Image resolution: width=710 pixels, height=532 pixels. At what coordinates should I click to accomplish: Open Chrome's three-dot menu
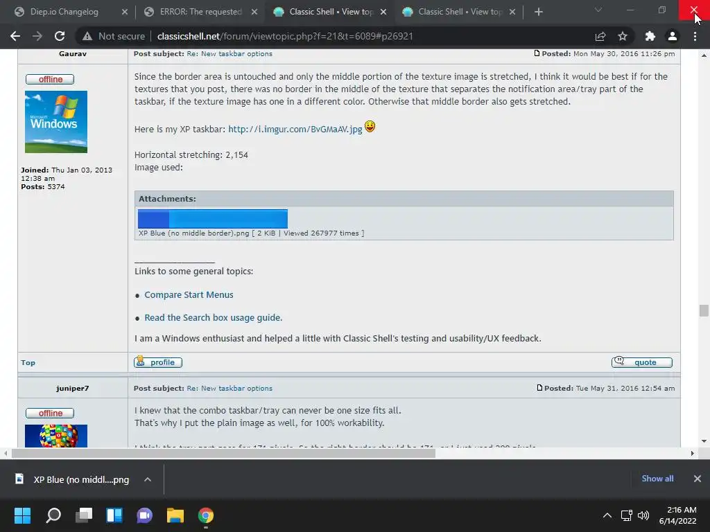click(x=695, y=36)
